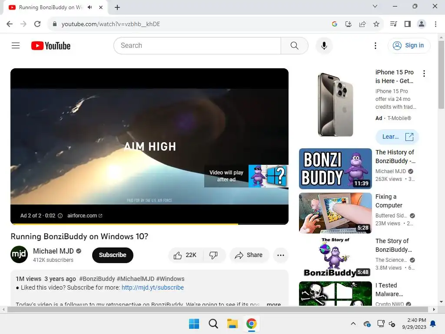This screenshot has width=445, height=334.
Task: Open more actions ellipsis below video
Action: pos(281,255)
